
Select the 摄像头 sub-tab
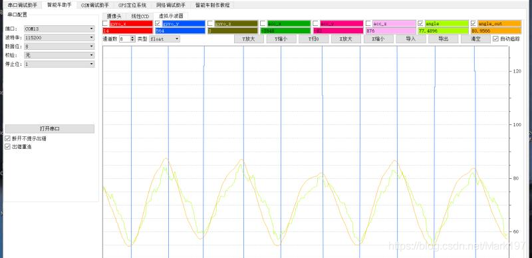(x=114, y=17)
